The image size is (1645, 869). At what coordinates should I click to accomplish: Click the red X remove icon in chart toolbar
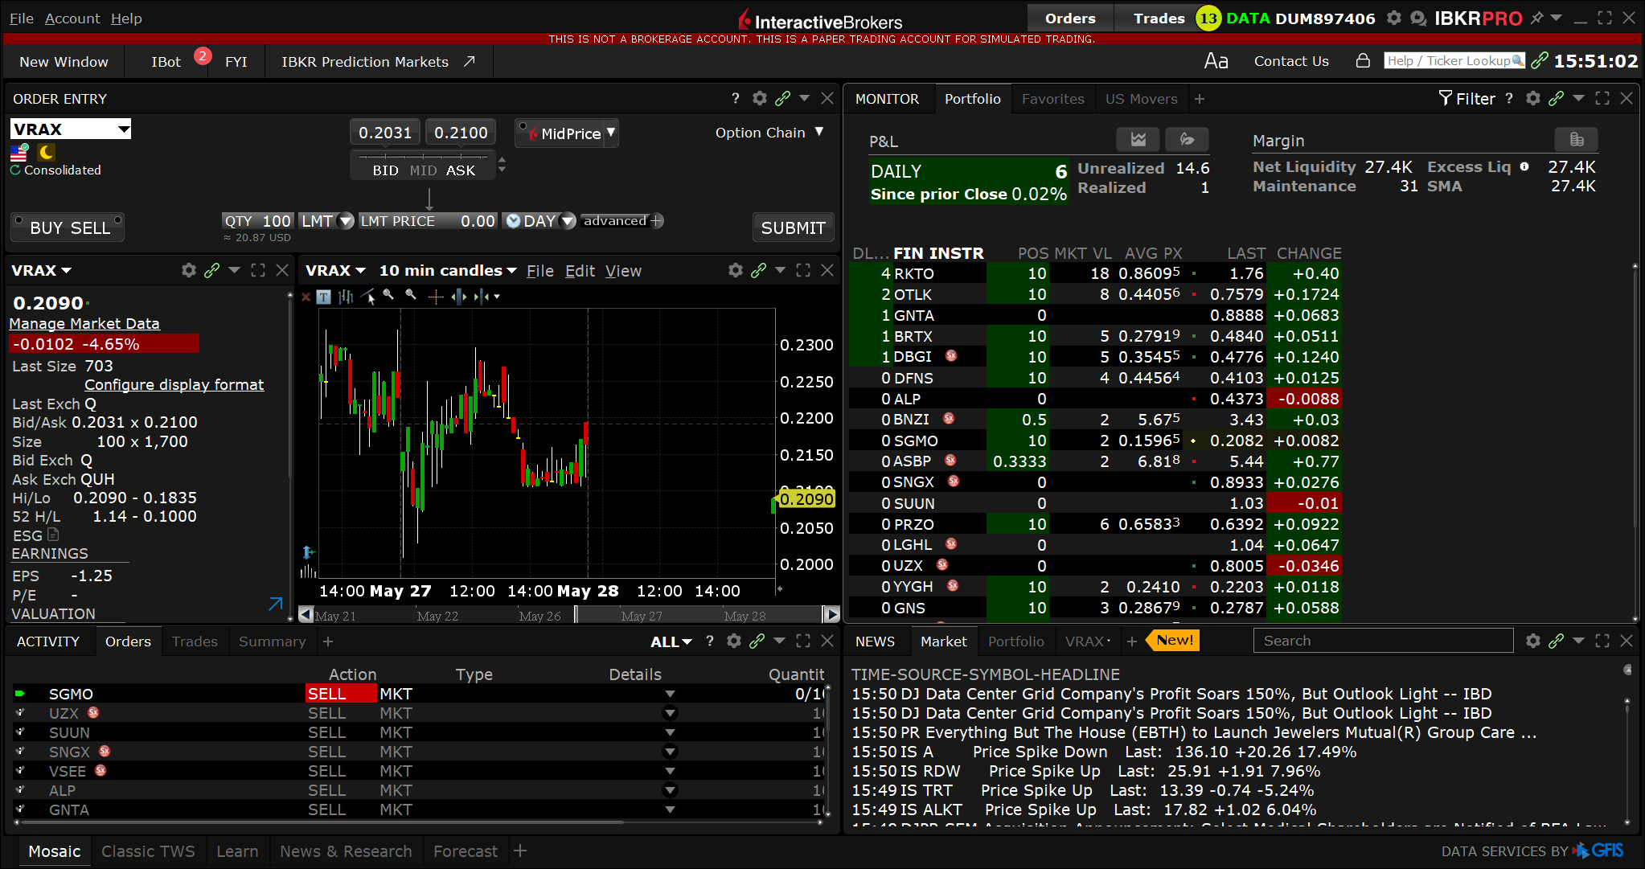coord(306,297)
